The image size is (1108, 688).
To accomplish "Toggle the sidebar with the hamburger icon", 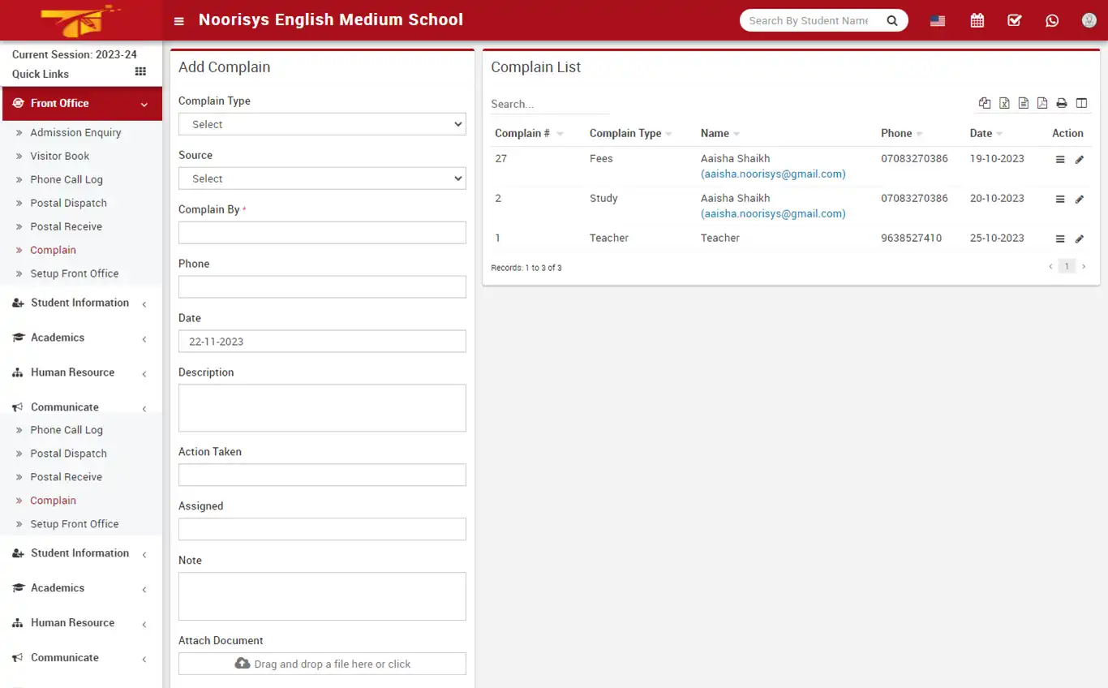I will (x=178, y=19).
